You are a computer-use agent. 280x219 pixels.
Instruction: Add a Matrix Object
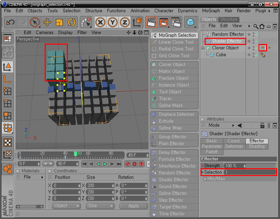[175, 71]
